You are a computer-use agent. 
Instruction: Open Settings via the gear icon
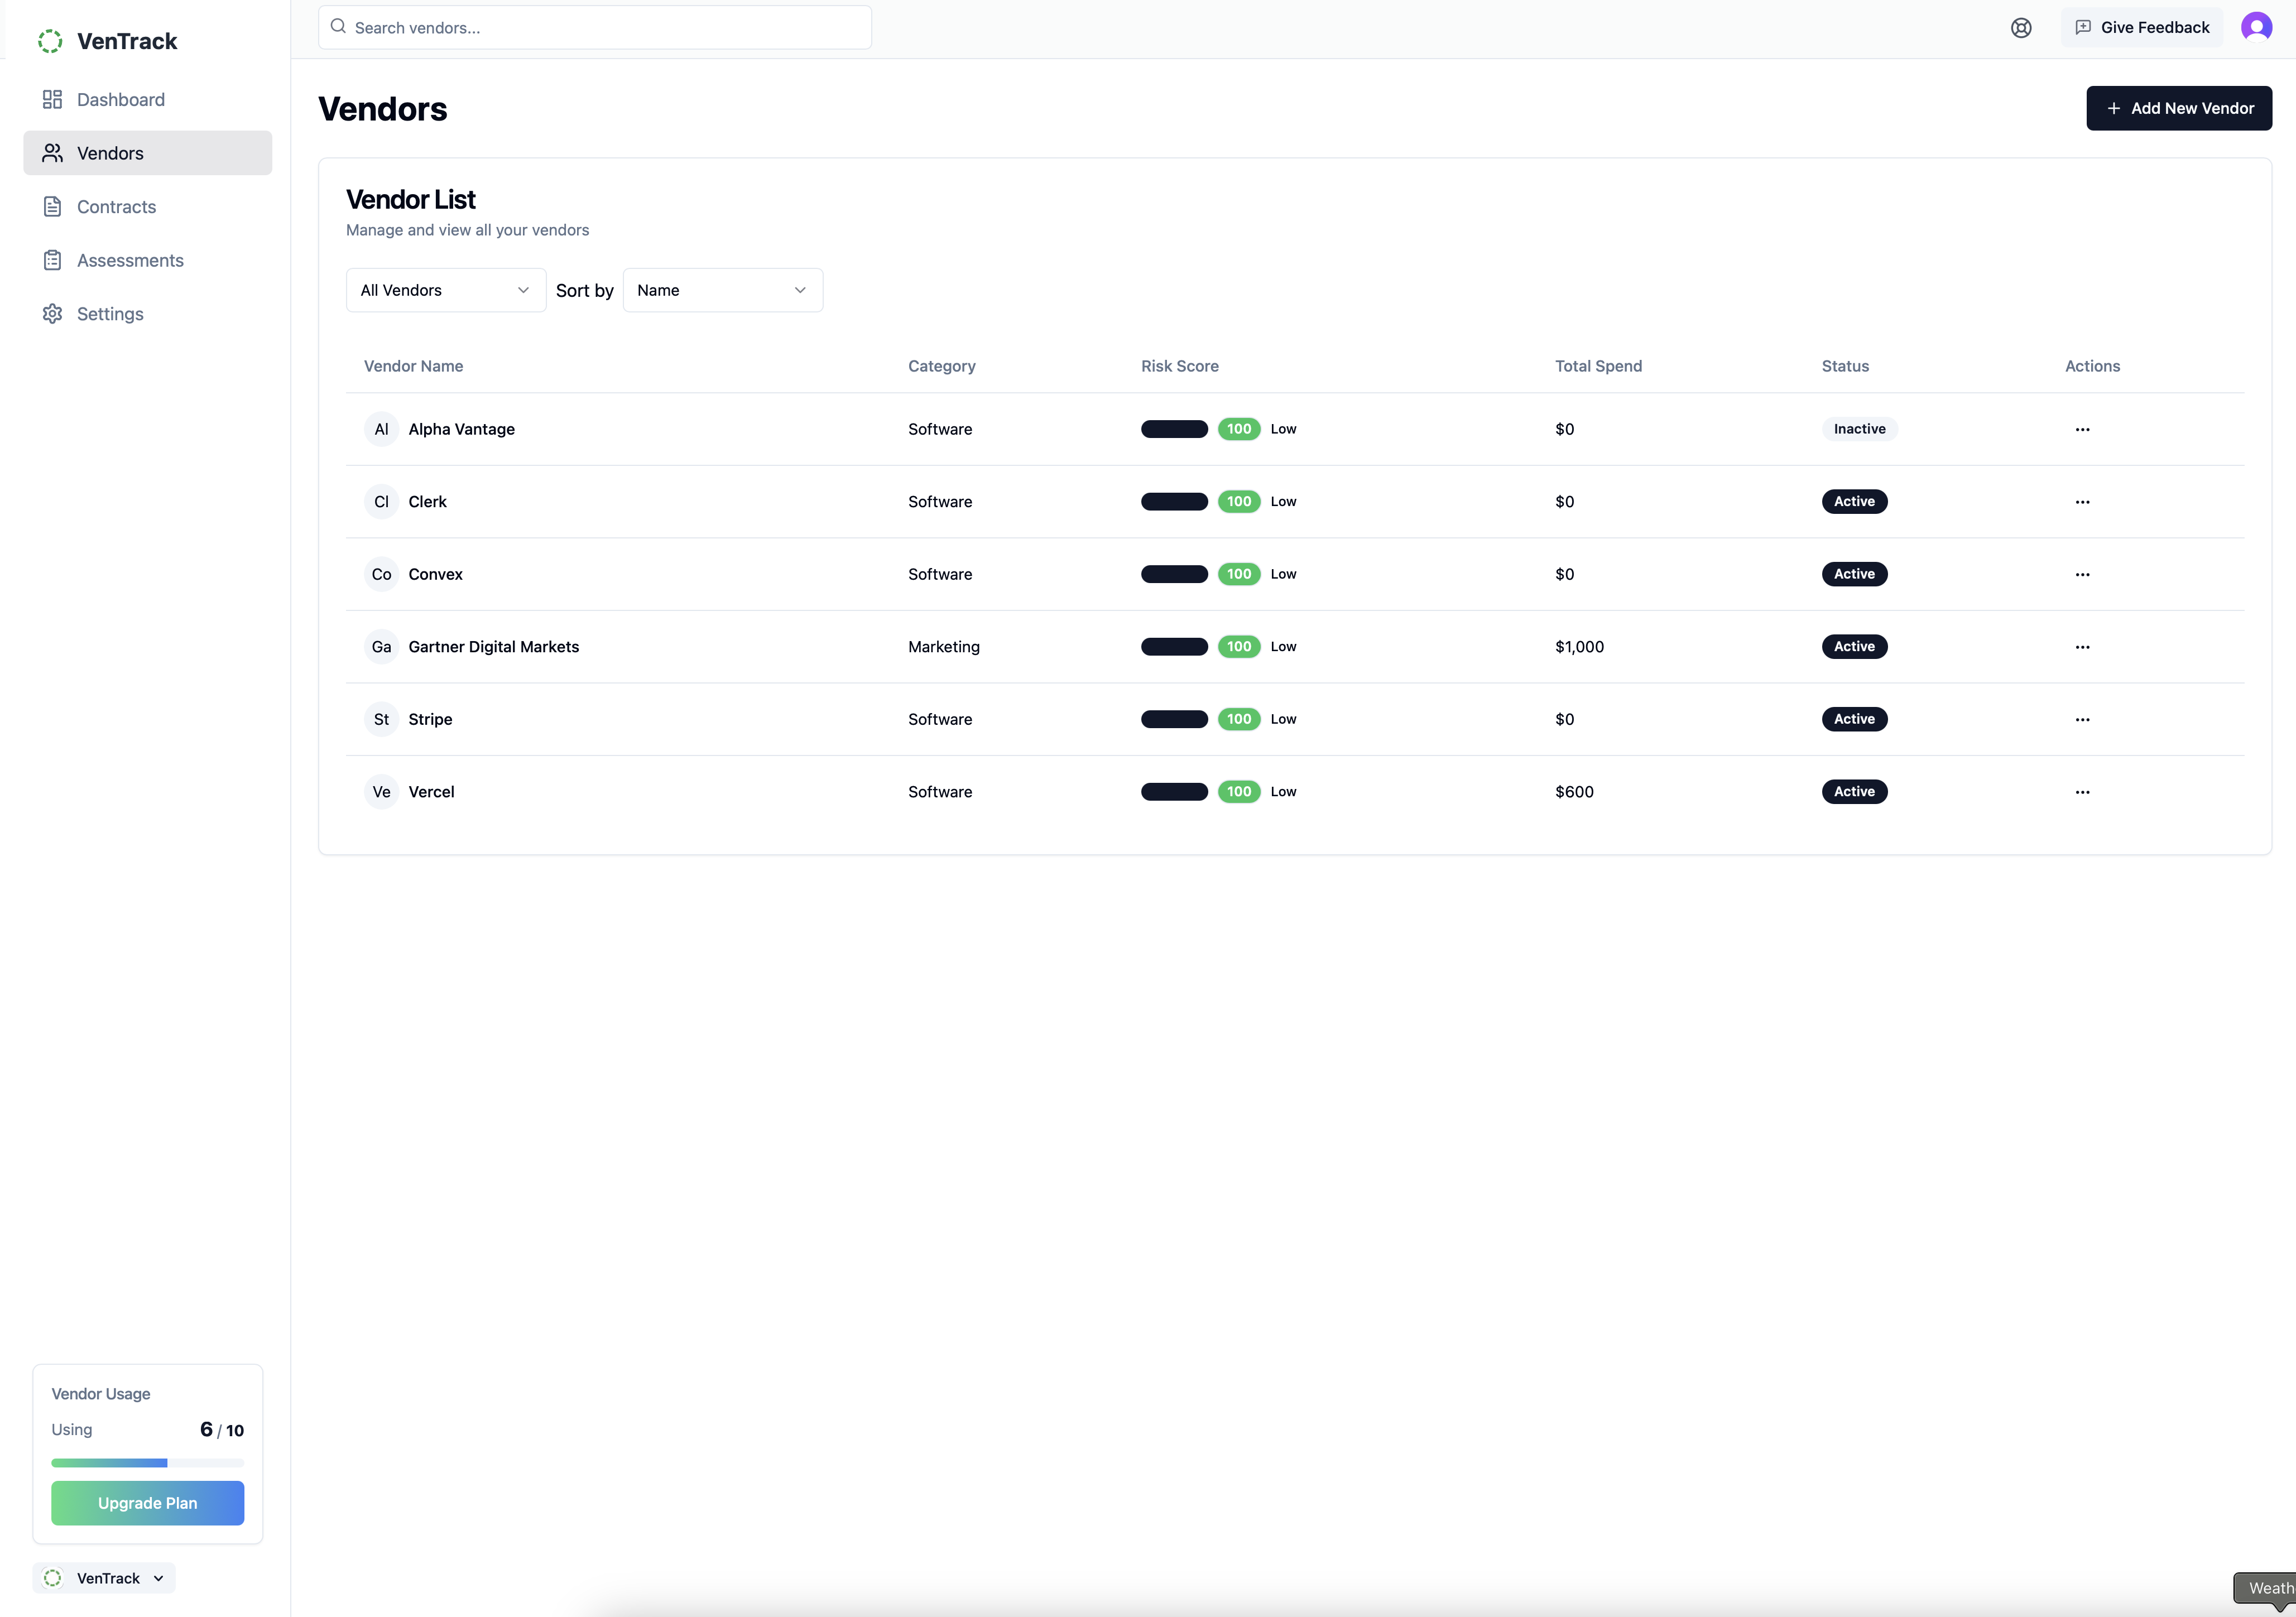click(x=52, y=313)
